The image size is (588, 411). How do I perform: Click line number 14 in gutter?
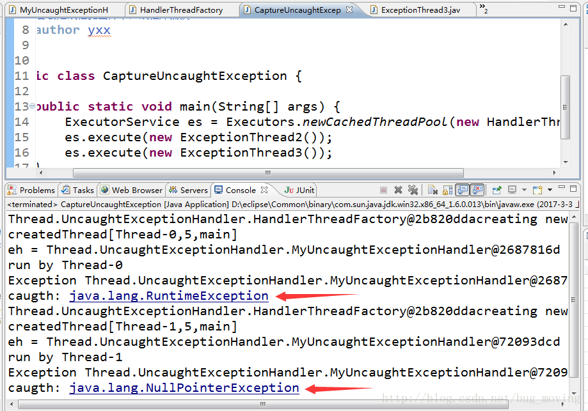(22, 122)
